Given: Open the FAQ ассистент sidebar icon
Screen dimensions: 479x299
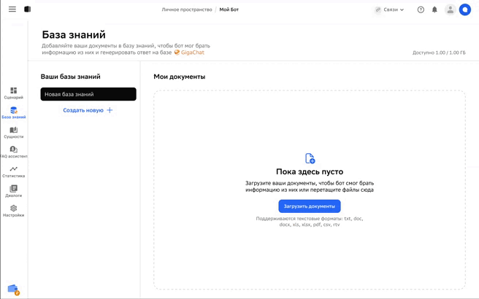Looking at the screenshot, I should point(13,149).
